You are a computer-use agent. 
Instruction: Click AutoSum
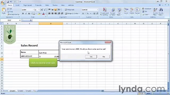click(147, 9)
